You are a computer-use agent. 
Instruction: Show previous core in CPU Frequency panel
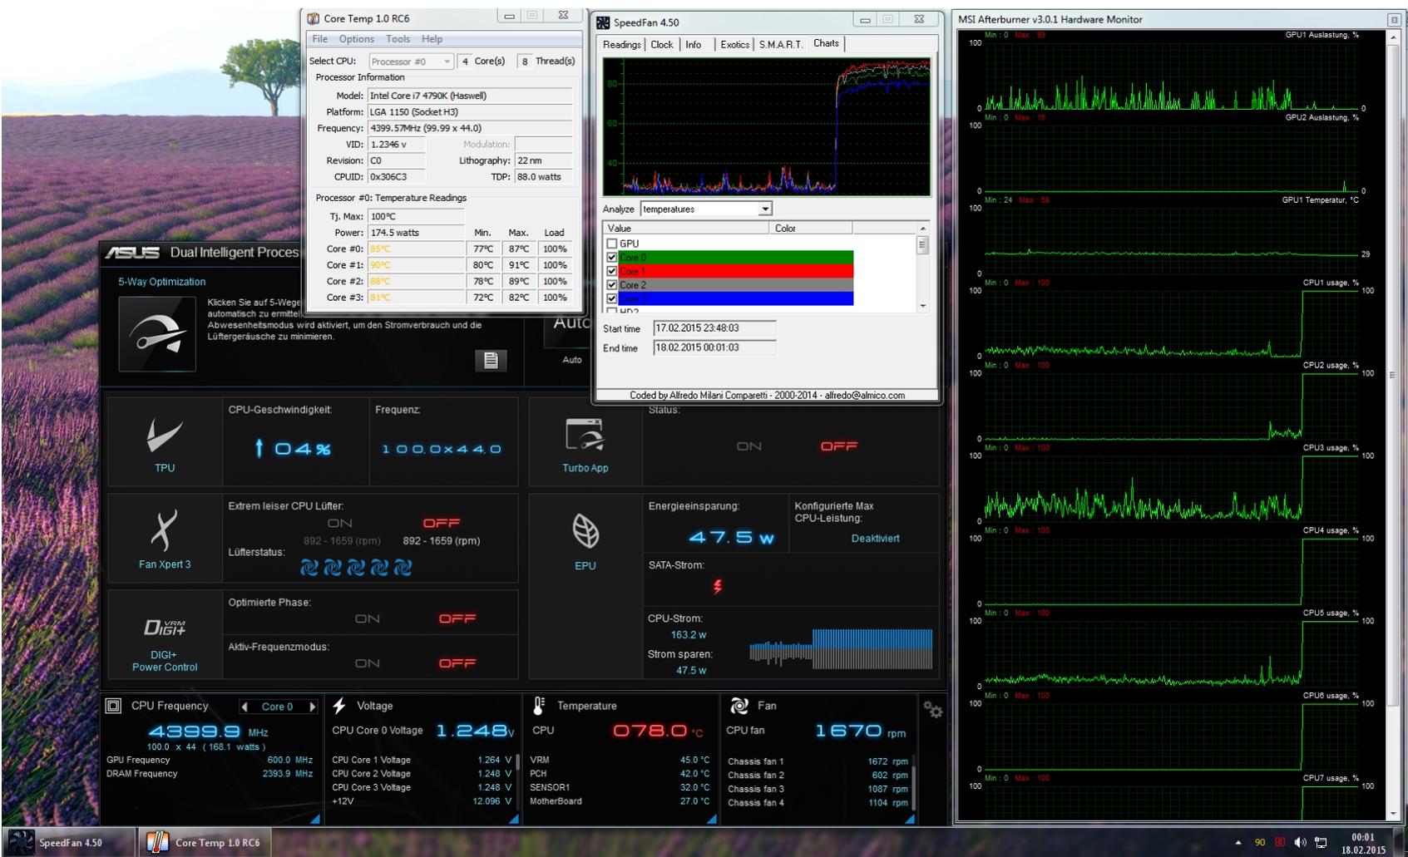click(x=244, y=707)
